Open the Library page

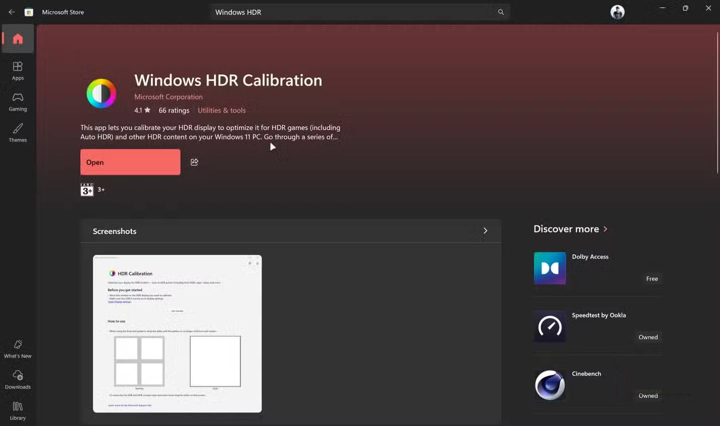coord(18,410)
